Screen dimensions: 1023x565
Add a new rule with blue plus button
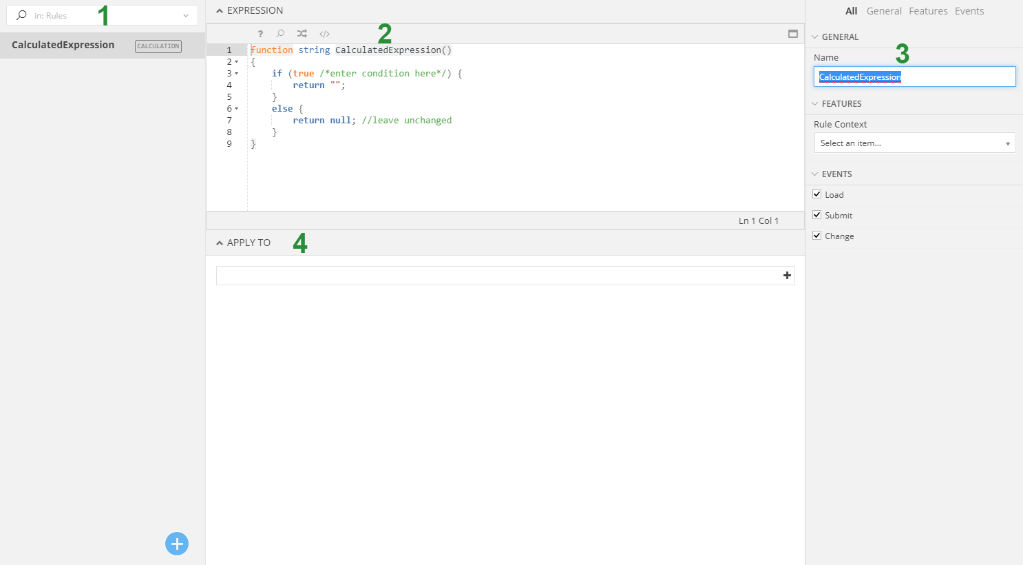[177, 544]
